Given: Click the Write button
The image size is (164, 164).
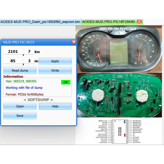Looking at the screenshot, I should (55, 71).
